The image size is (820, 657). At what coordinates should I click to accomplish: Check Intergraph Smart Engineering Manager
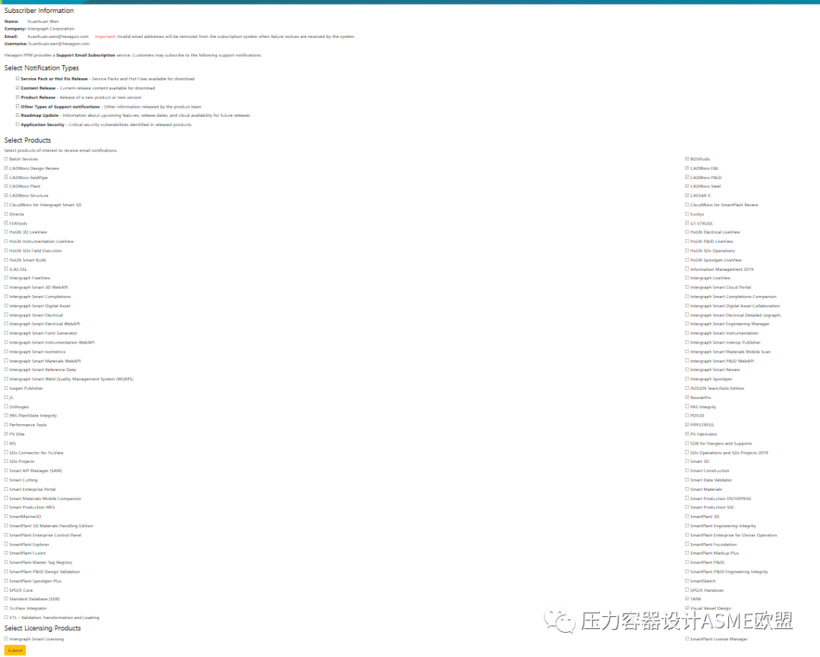pyautogui.click(x=687, y=324)
